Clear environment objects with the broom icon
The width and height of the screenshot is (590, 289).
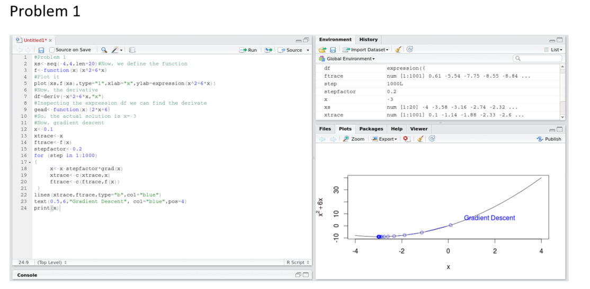pos(398,50)
